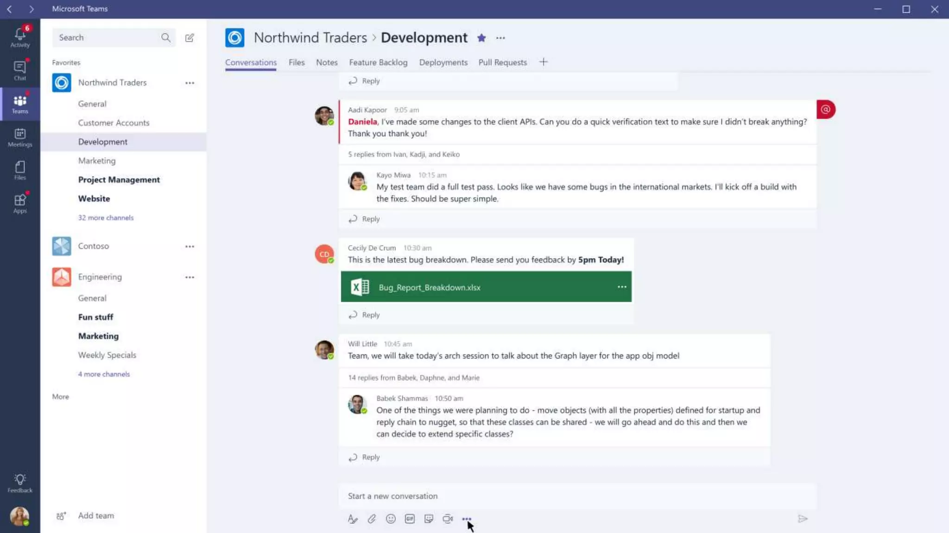Open the Bug_Report_Breakdown.xlsx attachment

tap(430, 287)
